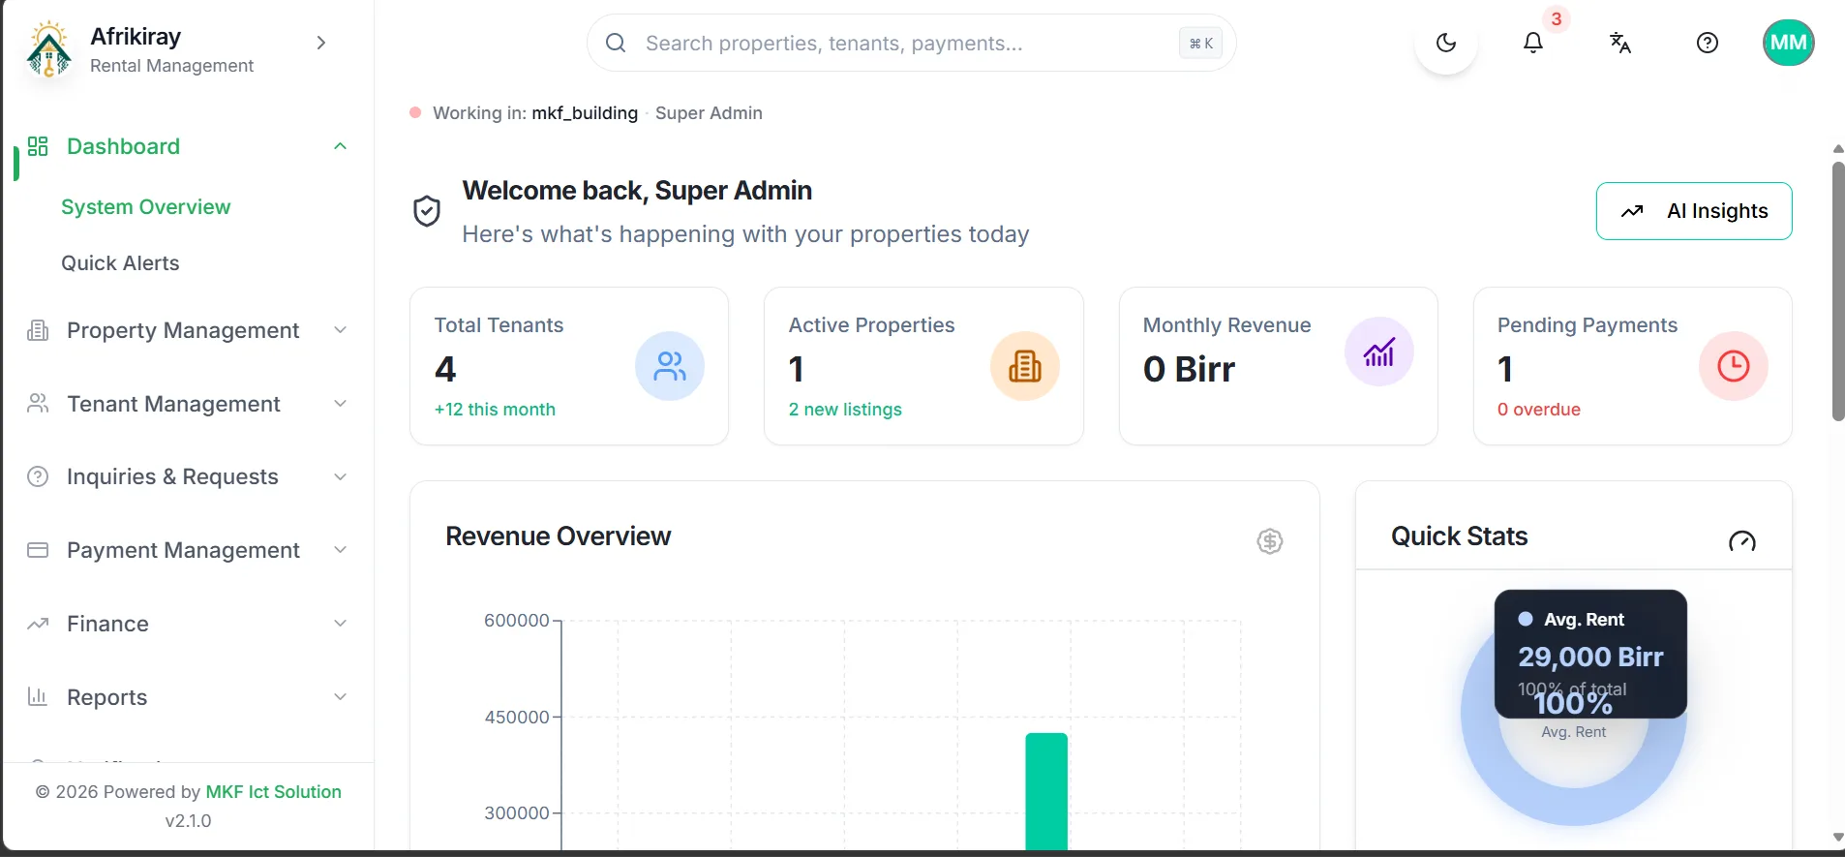Click the Dashboard grid icon in sidebar
1845x857 pixels.
[x=38, y=146]
